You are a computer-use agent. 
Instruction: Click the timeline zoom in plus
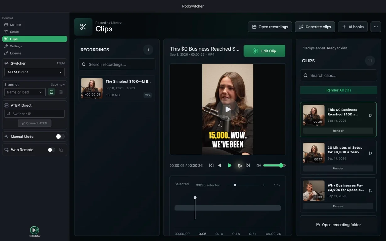pyautogui.click(x=264, y=185)
